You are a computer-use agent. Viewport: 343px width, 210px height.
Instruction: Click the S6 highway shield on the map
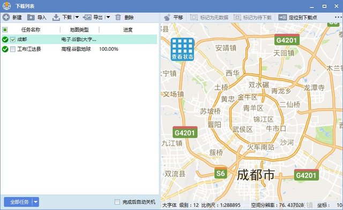220,173
